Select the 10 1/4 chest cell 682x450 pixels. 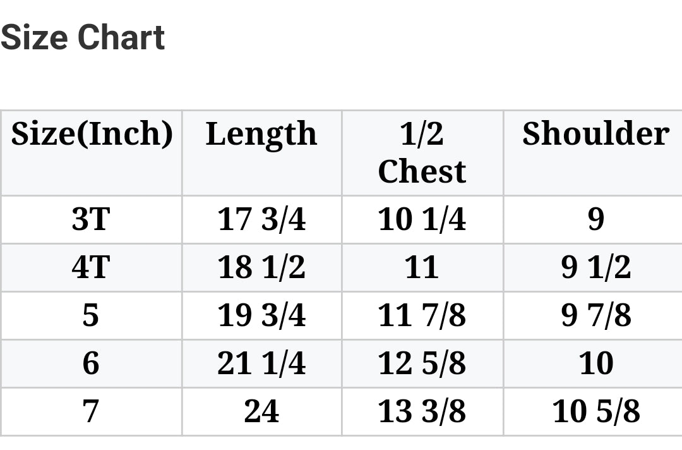(x=422, y=220)
